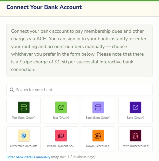Choose the lavender Bank (Non-OAuth) icon
This screenshot has width=159, height=161.
click(98, 107)
